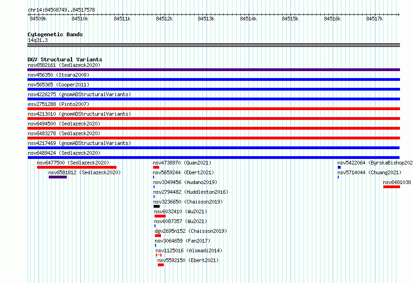Image resolution: width=413 pixels, height=283 pixels.
Task: Click the red bar under nsv6483278
Action: pyautogui.click(x=213, y=138)
